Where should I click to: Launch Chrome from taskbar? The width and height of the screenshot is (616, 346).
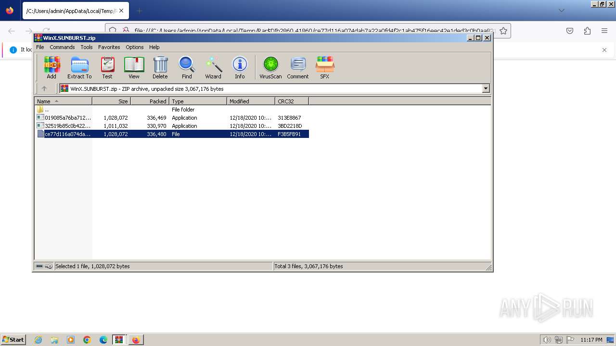coord(87,340)
